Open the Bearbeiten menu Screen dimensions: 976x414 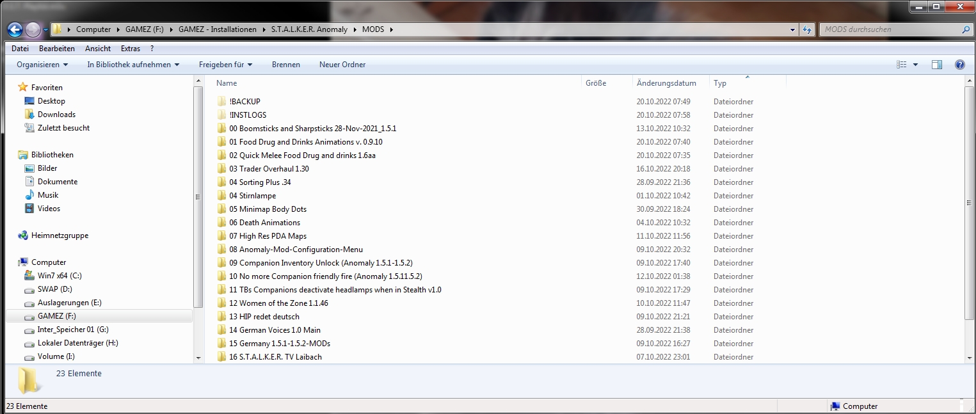click(x=57, y=49)
